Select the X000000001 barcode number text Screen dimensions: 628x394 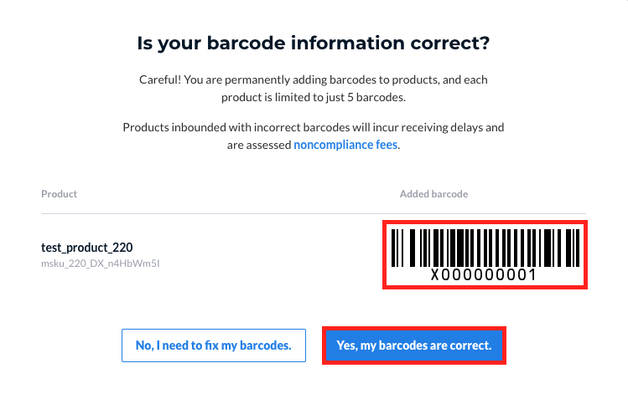pyautogui.click(x=484, y=275)
